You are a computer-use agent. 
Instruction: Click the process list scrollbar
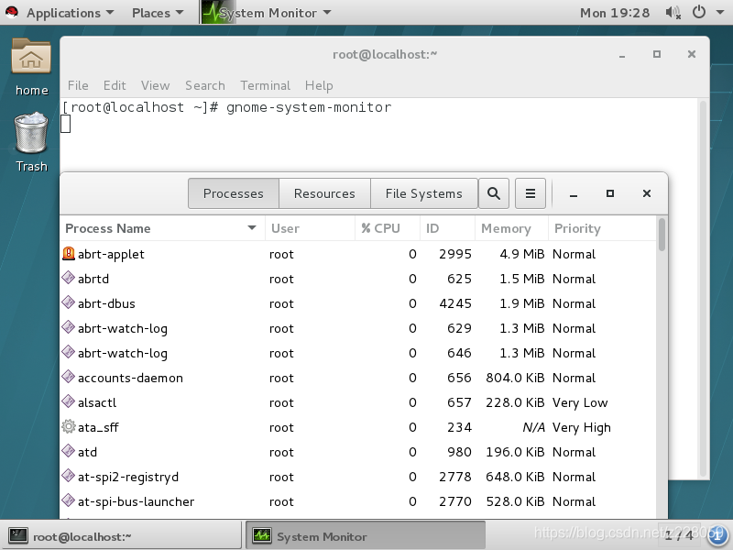point(662,235)
